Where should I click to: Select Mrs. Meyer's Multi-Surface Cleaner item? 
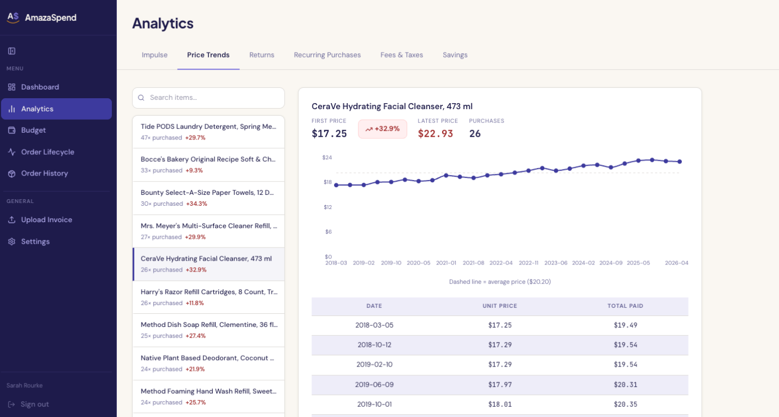pyautogui.click(x=208, y=231)
